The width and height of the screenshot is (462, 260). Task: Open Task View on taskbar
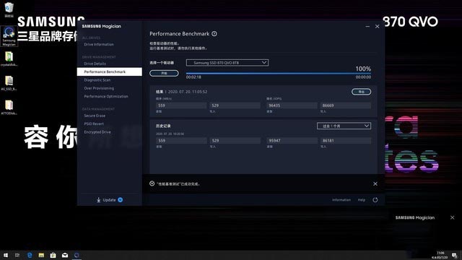click(x=17, y=255)
